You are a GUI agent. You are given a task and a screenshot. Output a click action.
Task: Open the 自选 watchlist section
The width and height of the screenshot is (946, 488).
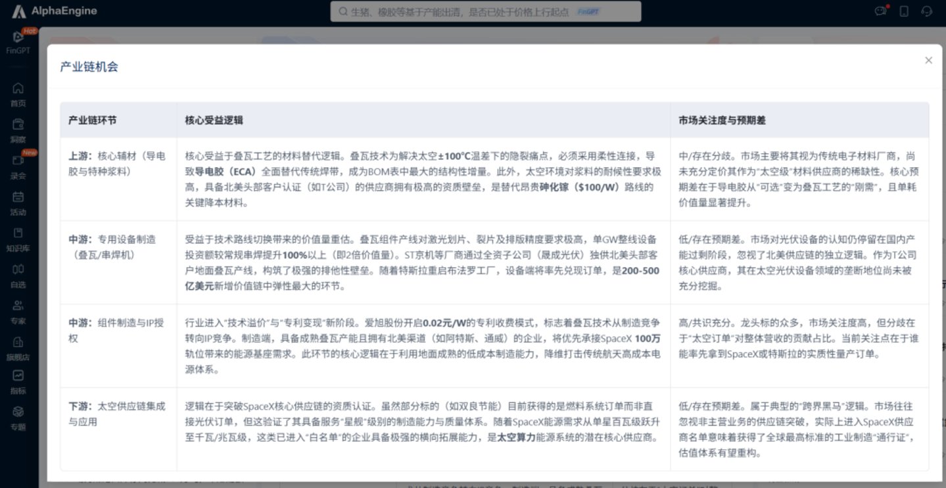point(18,276)
